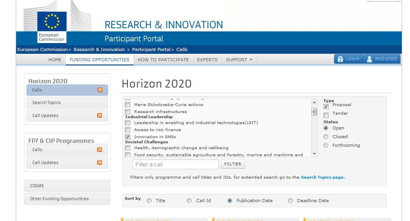Click the Login button

click(x=349, y=59)
